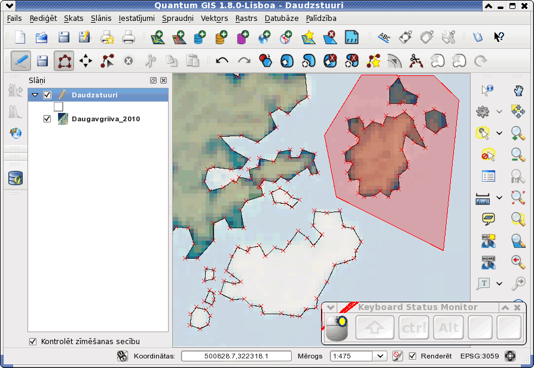Click the Deselect features icon

click(x=488, y=155)
